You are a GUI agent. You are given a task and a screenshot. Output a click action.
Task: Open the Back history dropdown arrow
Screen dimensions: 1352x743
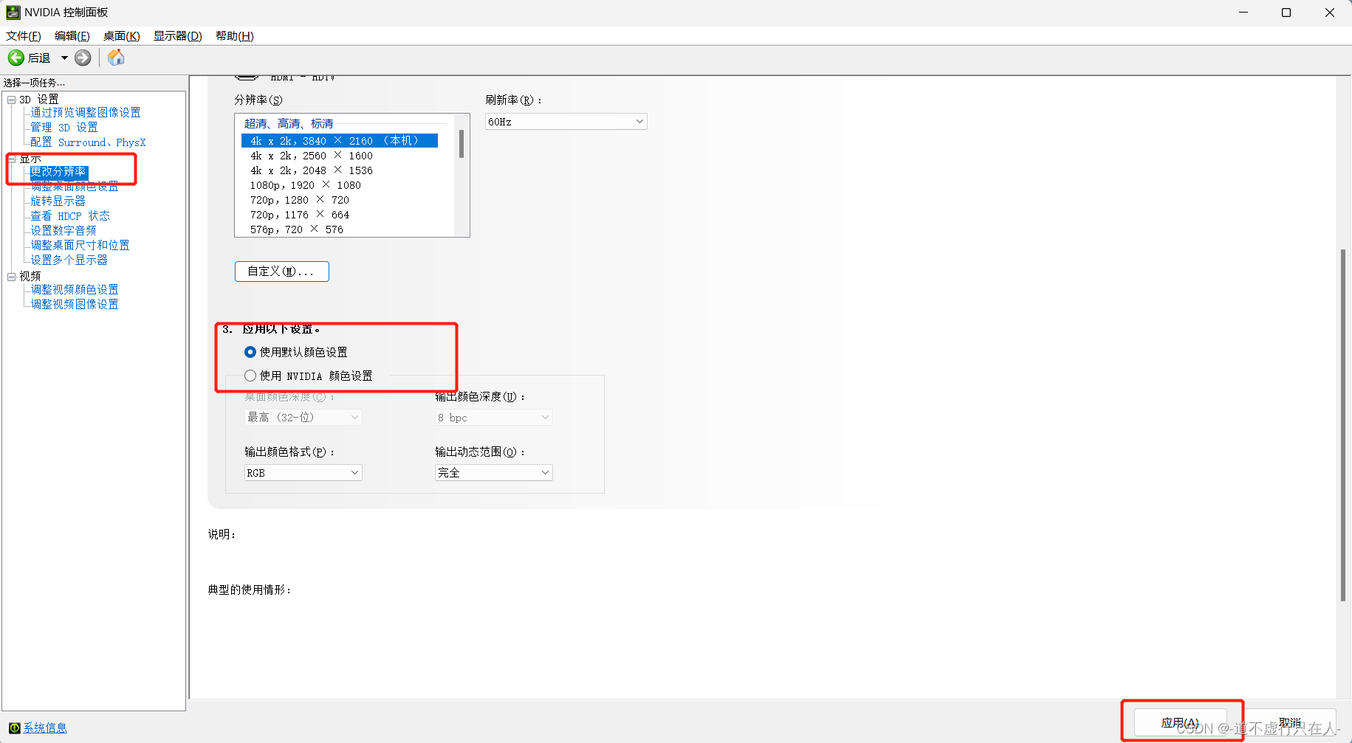(x=64, y=58)
